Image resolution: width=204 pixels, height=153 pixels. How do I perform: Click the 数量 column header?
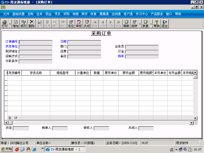click(x=97, y=73)
